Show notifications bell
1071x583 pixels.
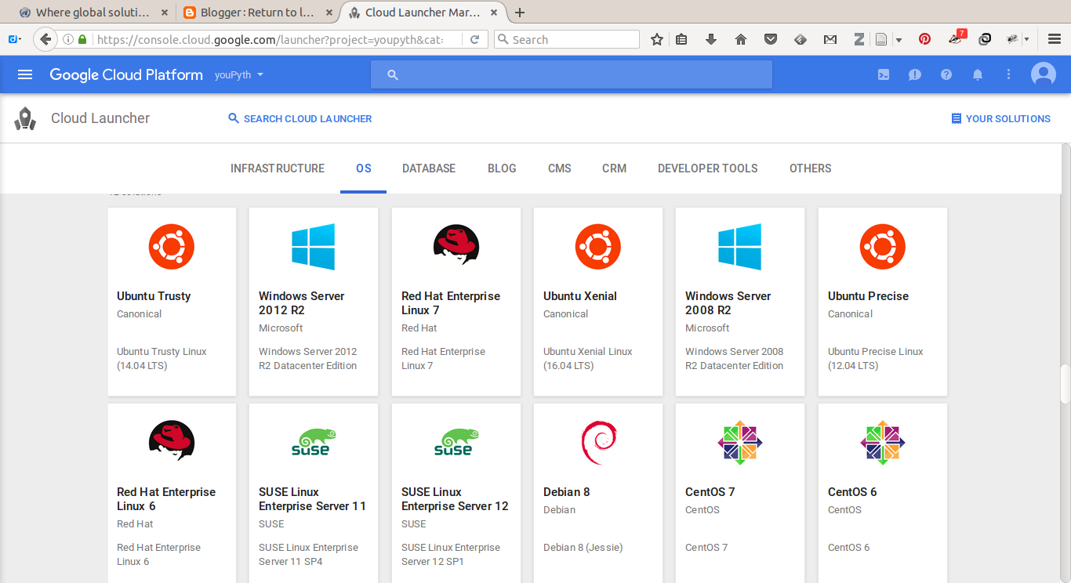pyautogui.click(x=978, y=74)
